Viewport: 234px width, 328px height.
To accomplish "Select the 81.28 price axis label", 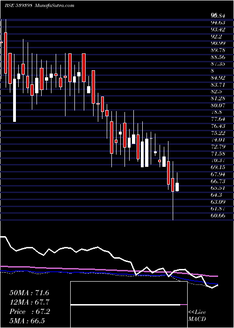I will point(218,98).
